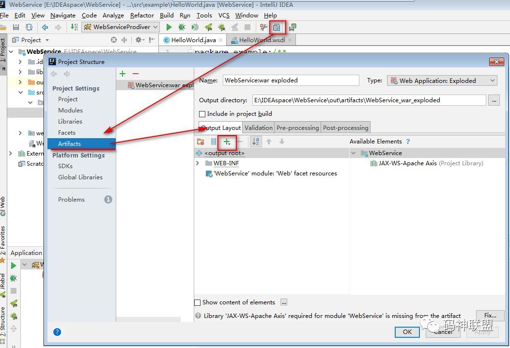
Task: Run WebServiceProdiver with green play icon
Action: click(169, 27)
